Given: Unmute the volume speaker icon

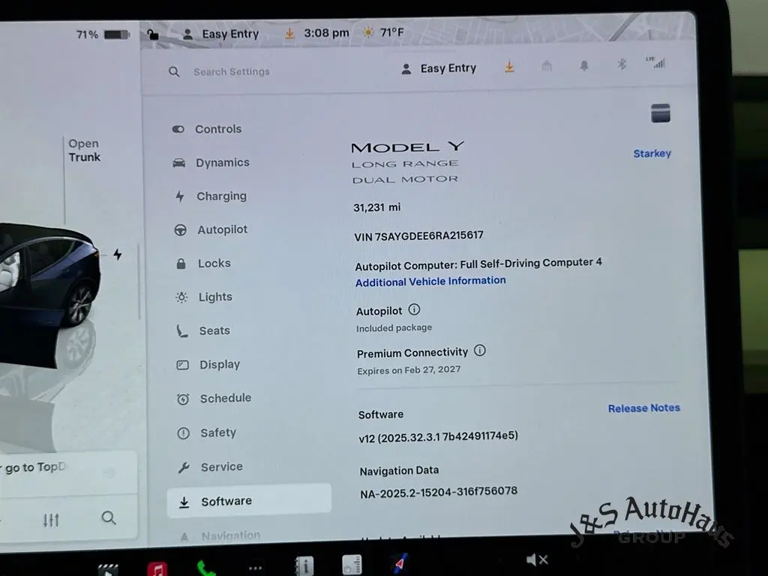Looking at the screenshot, I should point(537,559).
